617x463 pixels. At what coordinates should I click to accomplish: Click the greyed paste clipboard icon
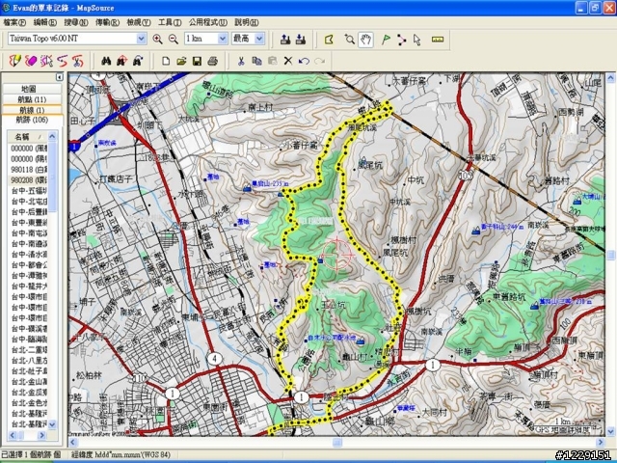pyautogui.click(x=272, y=61)
